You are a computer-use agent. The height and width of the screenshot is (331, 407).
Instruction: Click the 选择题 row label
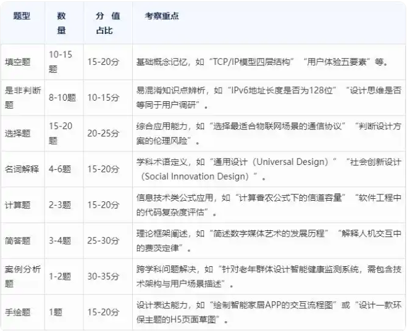(18, 133)
